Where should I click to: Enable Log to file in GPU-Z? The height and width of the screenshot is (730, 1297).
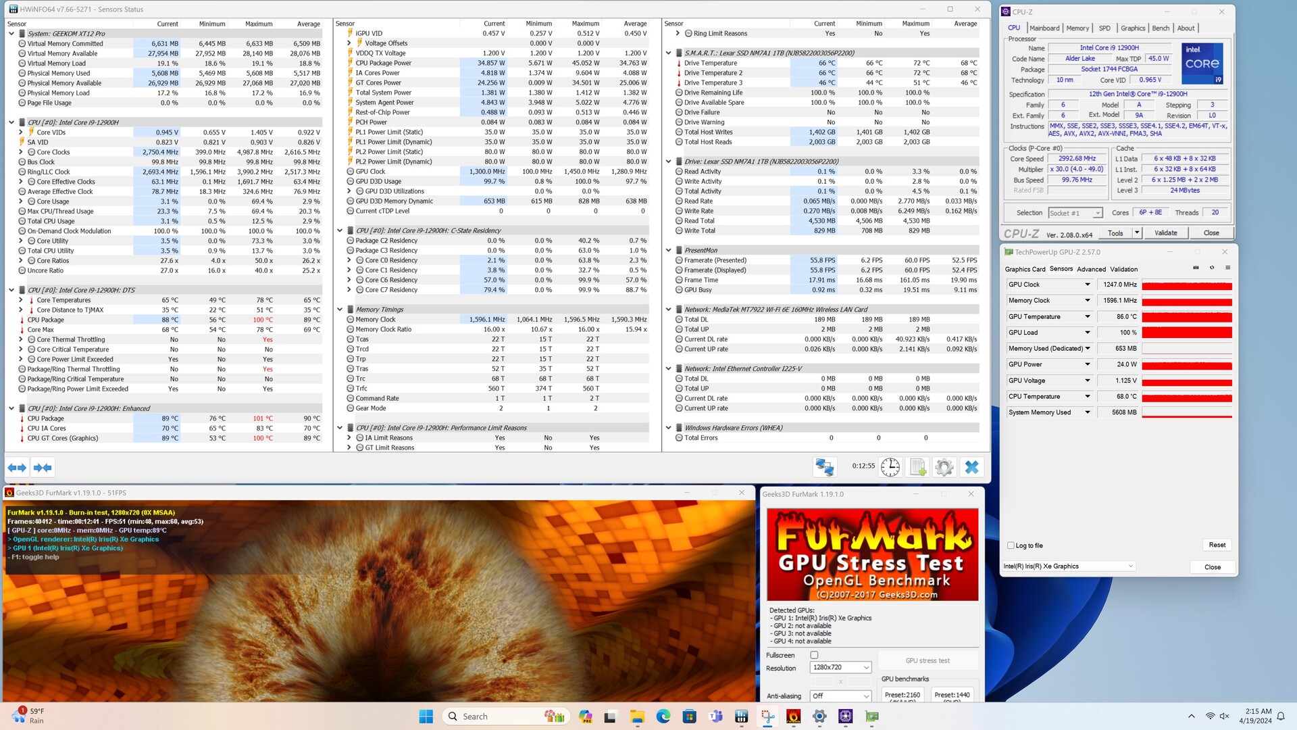1011,545
